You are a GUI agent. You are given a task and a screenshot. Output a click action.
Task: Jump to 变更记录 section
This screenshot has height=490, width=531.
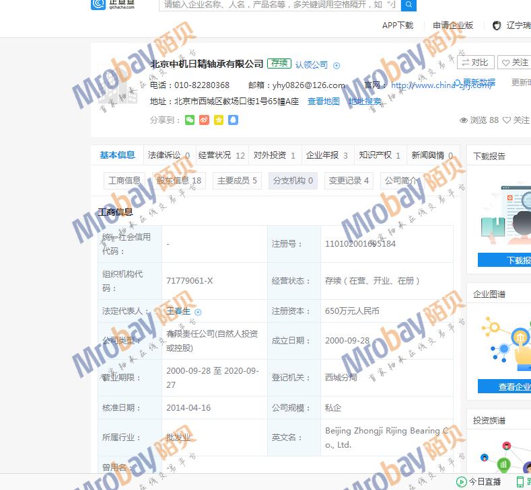click(349, 180)
